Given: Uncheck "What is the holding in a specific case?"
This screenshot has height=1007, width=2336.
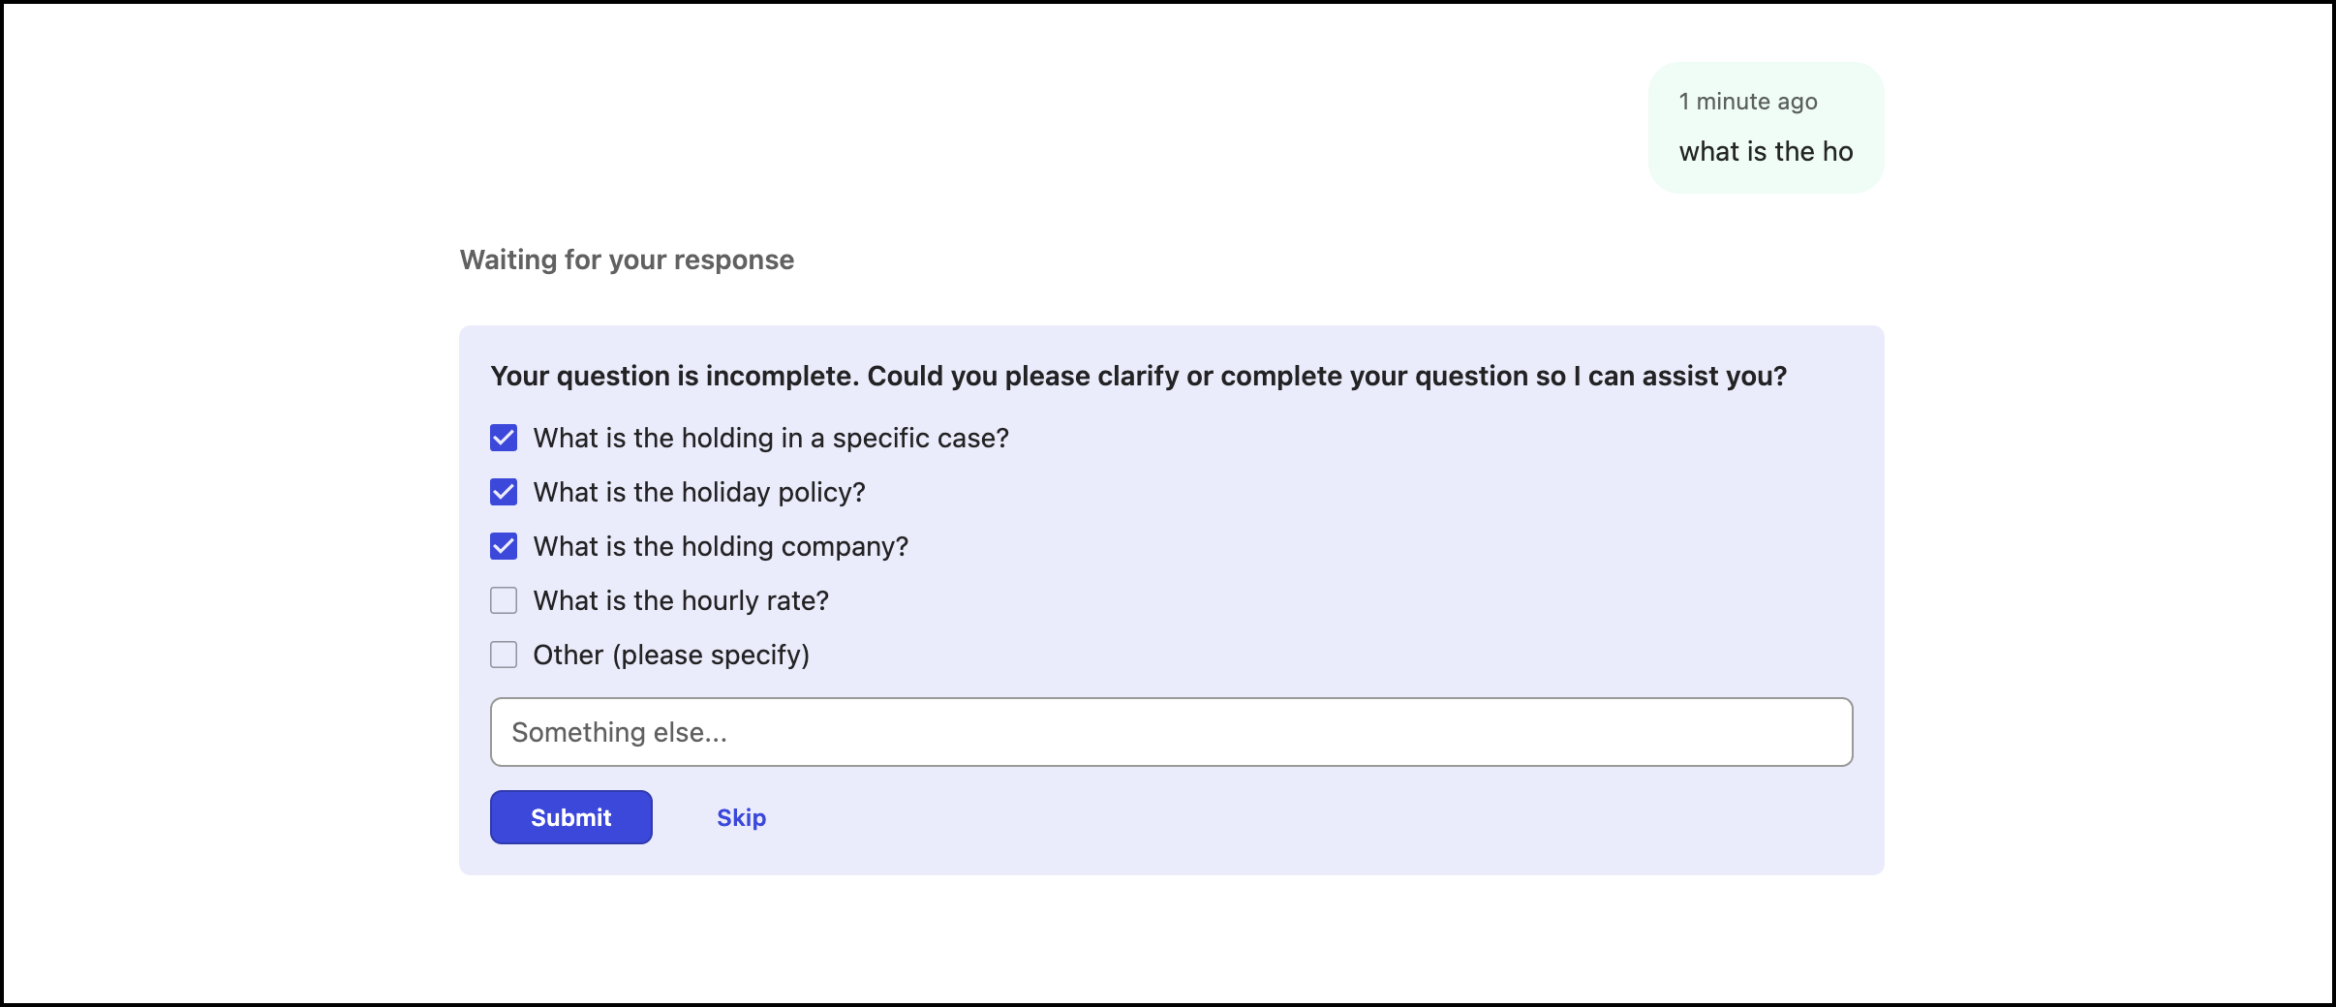Looking at the screenshot, I should (x=503, y=438).
